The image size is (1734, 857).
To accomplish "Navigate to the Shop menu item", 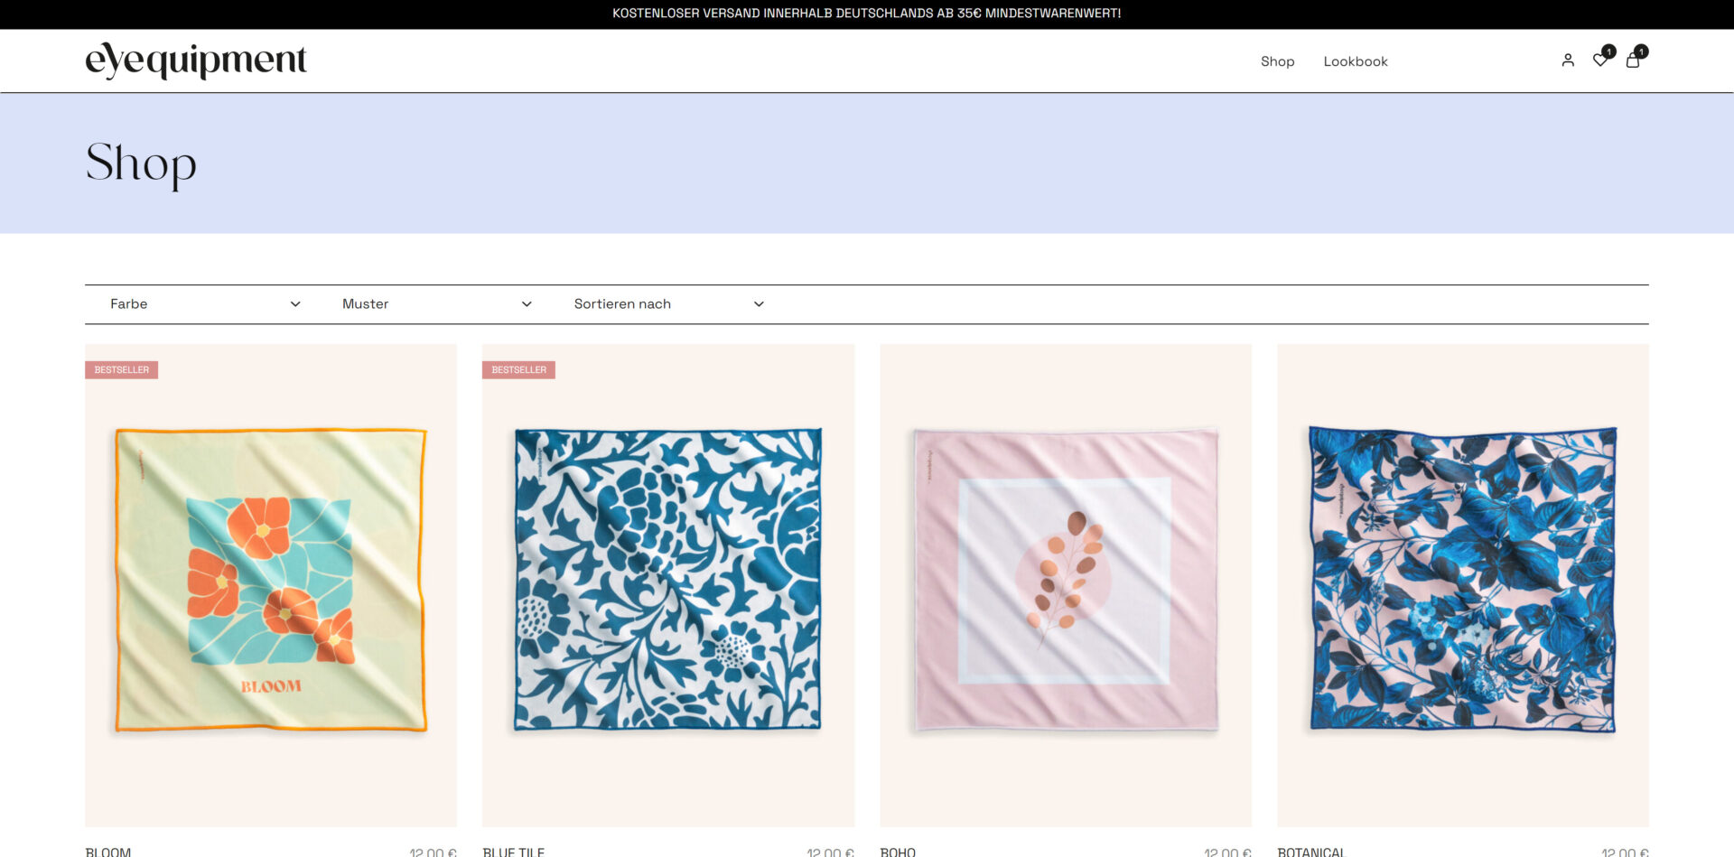I will point(1277,61).
